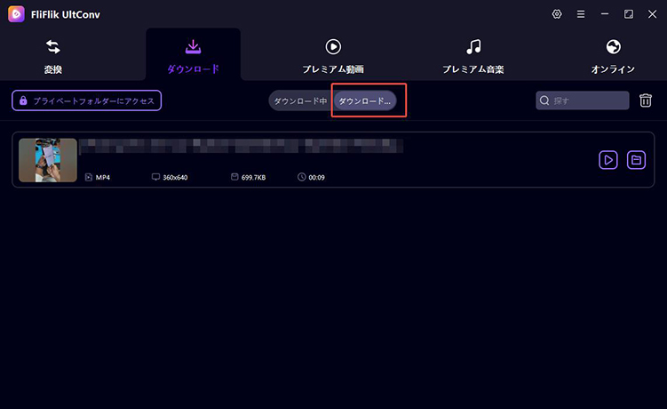Click the 360x640 resolution value

(175, 177)
